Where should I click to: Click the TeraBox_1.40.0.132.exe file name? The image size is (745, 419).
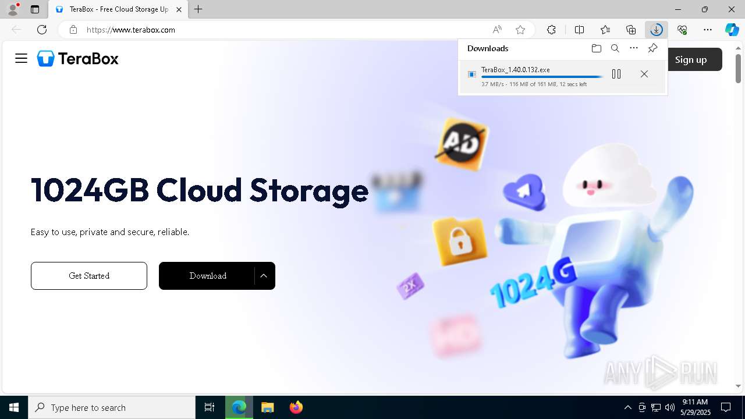[x=516, y=70]
